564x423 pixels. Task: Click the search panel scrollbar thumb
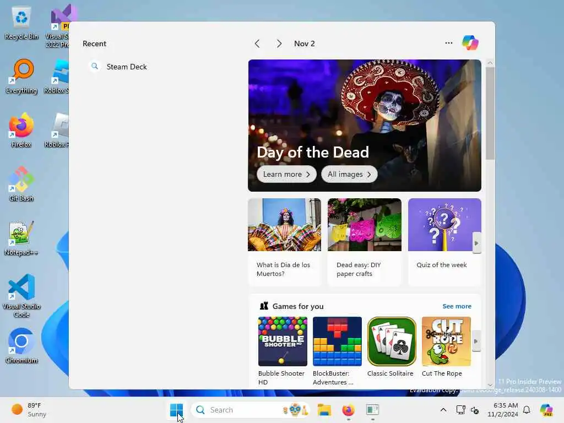pos(490,113)
